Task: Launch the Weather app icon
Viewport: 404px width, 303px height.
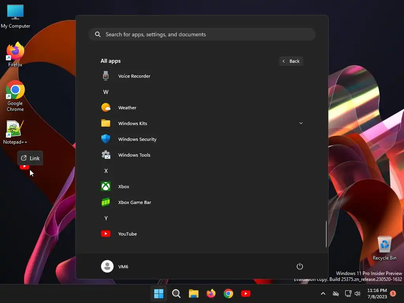Action: pos(106,107)
